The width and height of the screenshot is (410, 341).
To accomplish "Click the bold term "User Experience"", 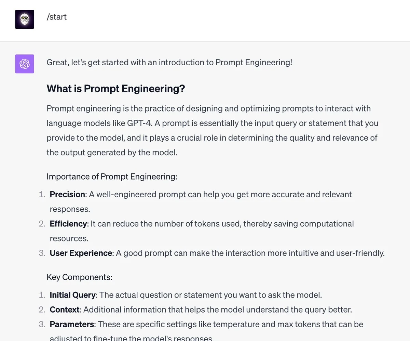I will pos(81,253).
